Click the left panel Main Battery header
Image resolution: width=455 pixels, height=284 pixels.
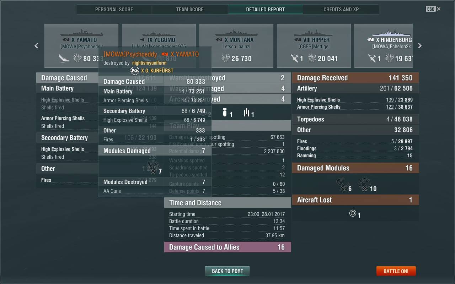[68, 88]
